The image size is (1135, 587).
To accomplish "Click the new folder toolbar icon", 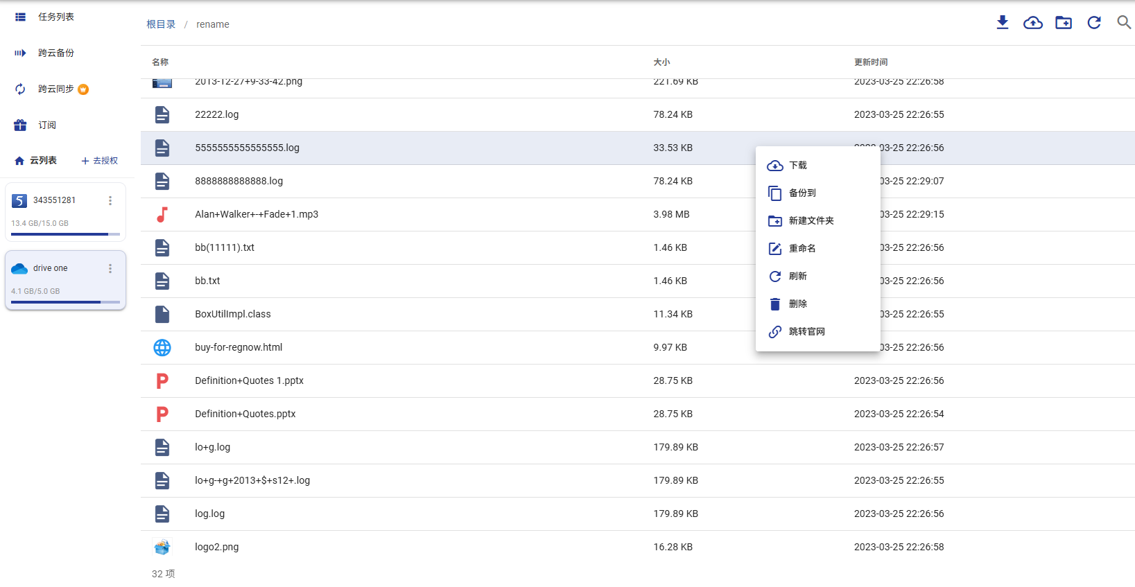I will [x=1064, y=23].
